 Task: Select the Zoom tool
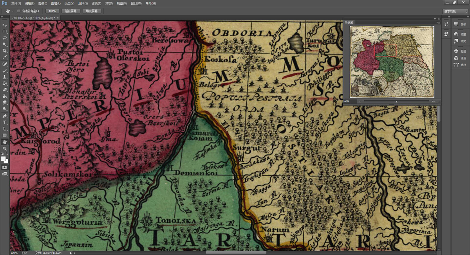5,149
